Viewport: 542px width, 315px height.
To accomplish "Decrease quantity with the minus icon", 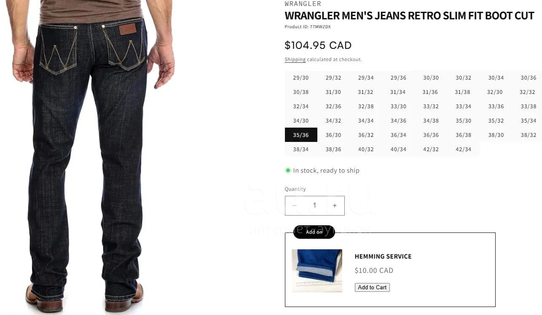I will point(295,206).
